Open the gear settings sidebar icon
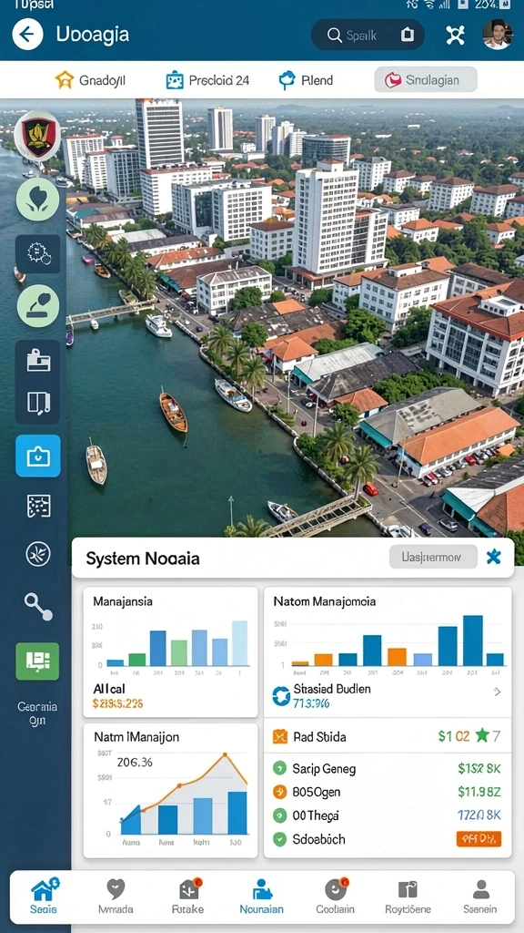This screenshot has height=933, width=524. point(38,254)
